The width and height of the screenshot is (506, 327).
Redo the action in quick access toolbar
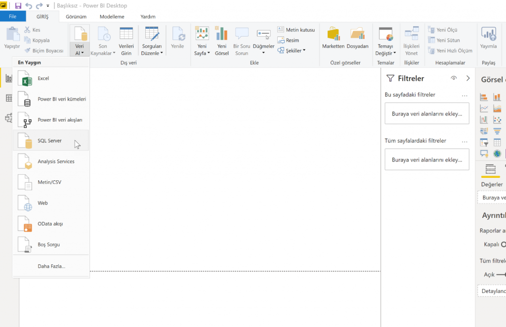click(x=39, y=5)
